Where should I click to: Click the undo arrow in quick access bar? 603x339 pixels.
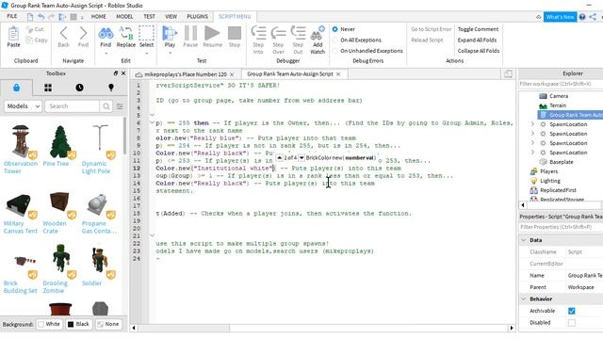(x=41, y=17)
